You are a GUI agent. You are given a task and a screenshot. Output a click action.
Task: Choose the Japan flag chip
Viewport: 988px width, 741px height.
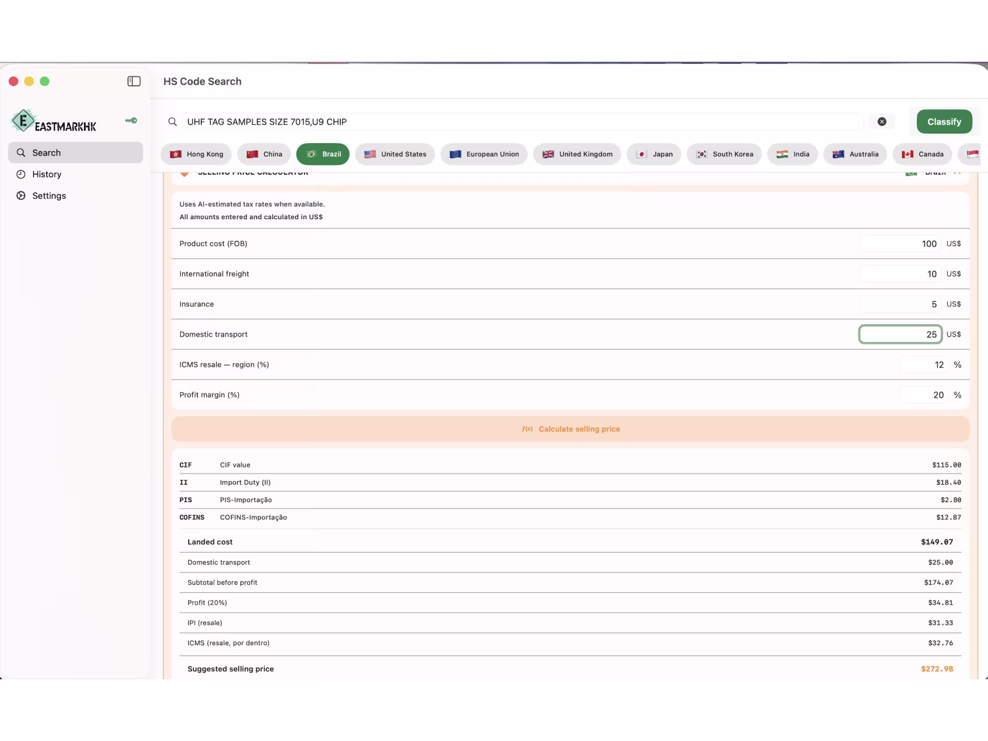(x=654, y=154)
